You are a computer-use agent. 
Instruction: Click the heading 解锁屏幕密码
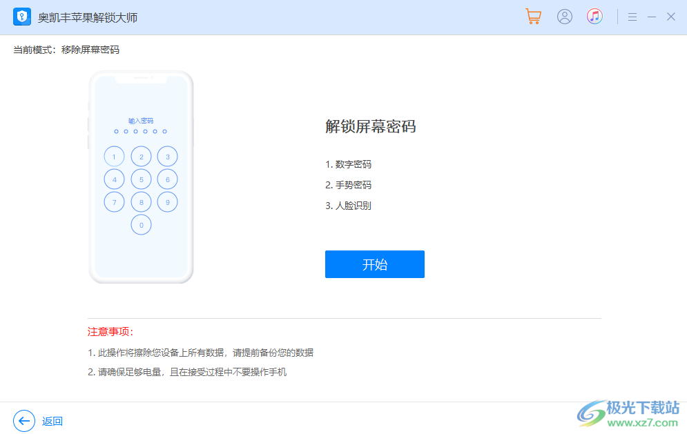click(370, 126)
